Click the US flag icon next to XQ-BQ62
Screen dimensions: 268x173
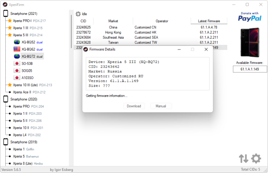[x=17, y=49]
